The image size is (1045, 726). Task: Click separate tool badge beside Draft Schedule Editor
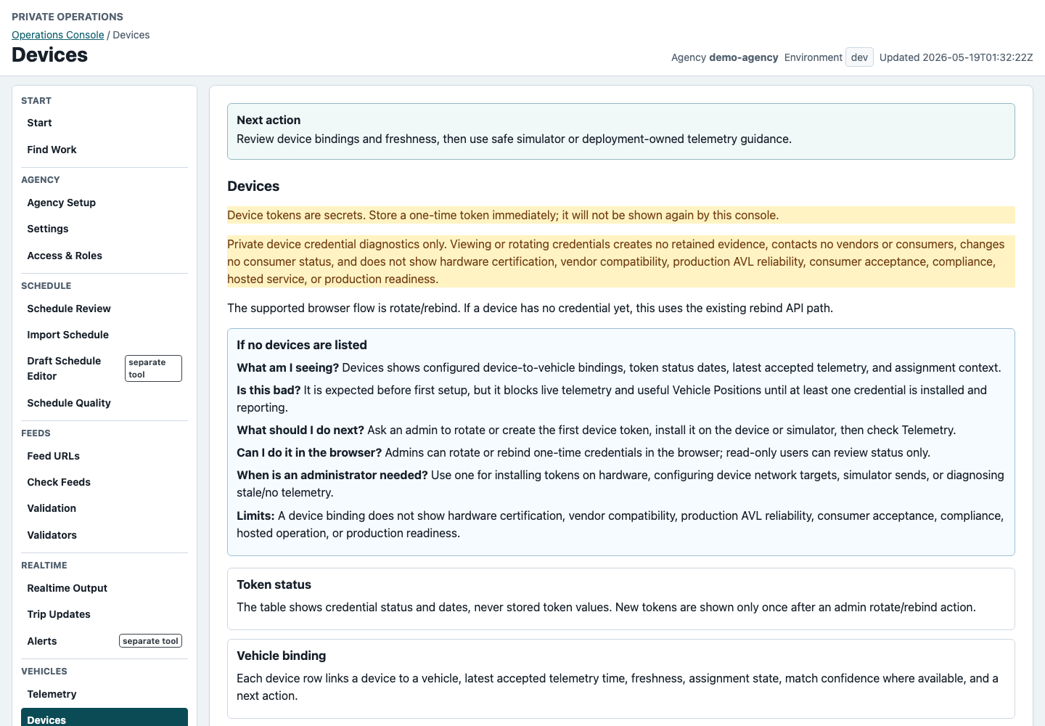[153, 368]
